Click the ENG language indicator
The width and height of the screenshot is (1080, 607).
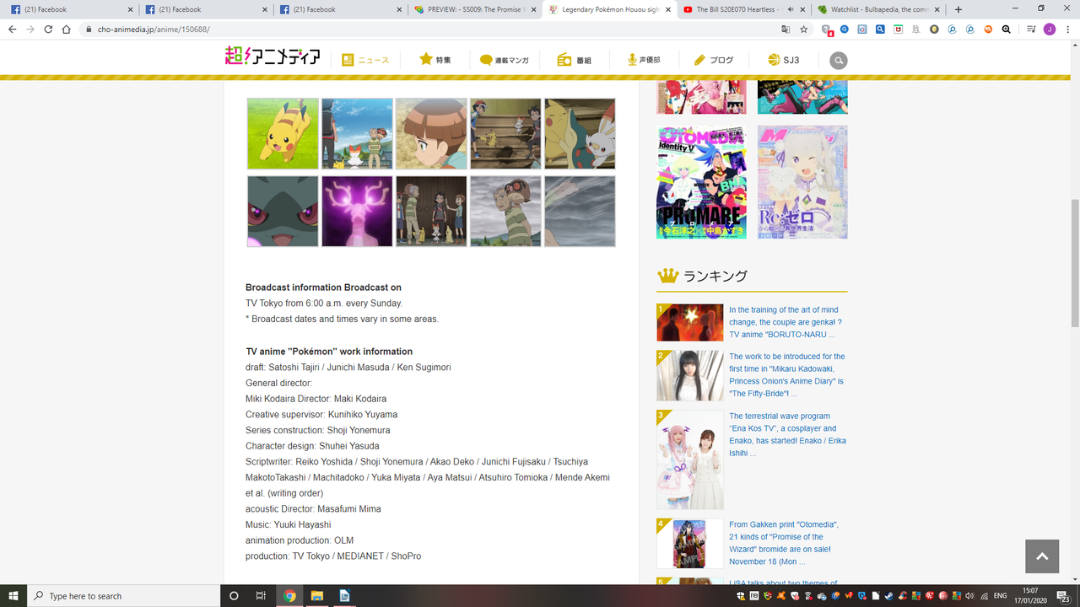(1000, 596)
